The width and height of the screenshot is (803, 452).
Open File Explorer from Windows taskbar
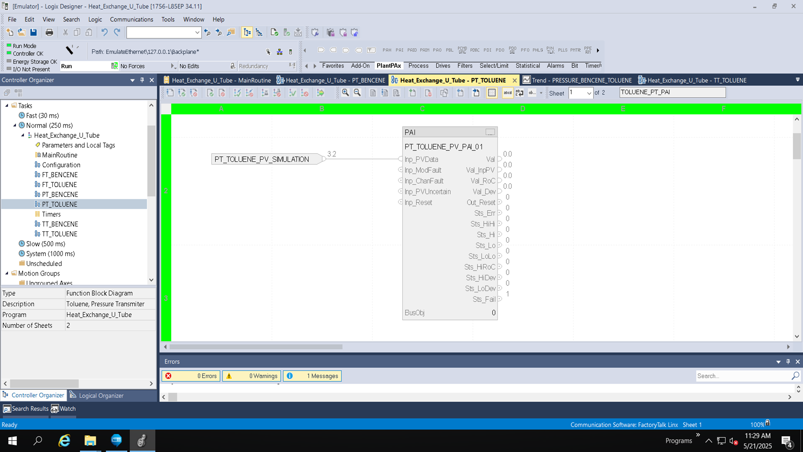pyautogui.click(x=90, y=441)
